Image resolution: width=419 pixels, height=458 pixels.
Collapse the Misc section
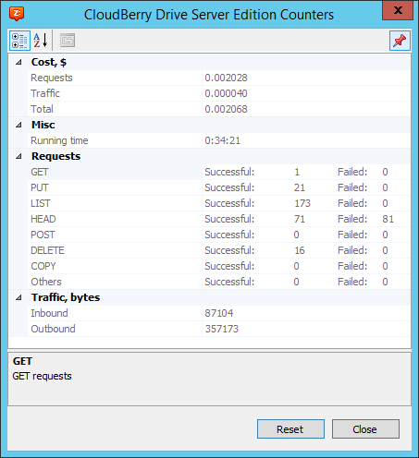18,125
